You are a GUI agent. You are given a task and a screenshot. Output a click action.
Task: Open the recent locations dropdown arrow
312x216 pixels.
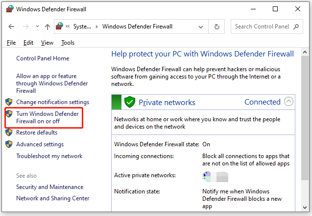[x=37, y=27]
